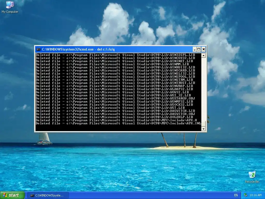Click the line deleting WLDAP32.LIB
This screenshot has width=265, height=199.
tap(114, 89)
